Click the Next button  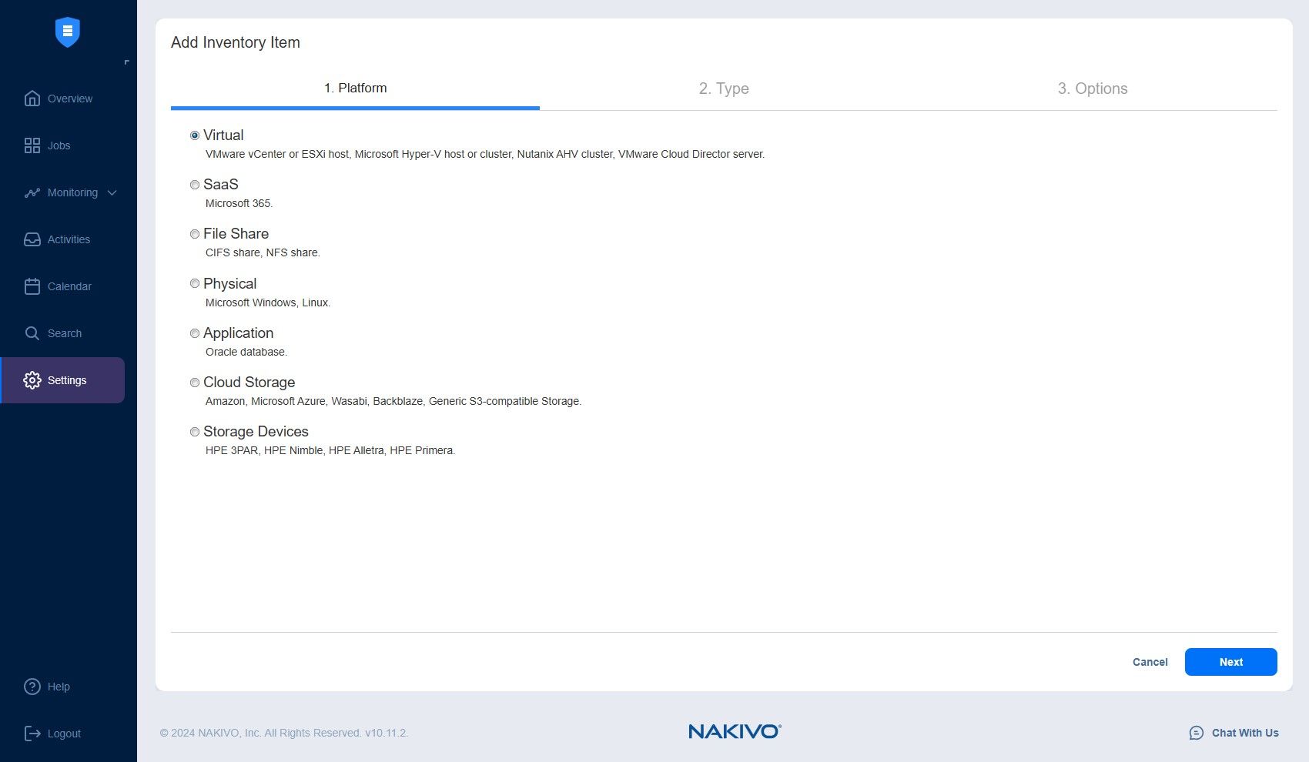pyautogui.click(x=1230, y=662)
